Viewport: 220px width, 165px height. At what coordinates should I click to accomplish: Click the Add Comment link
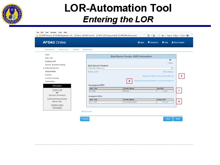(x=87, y=112)
